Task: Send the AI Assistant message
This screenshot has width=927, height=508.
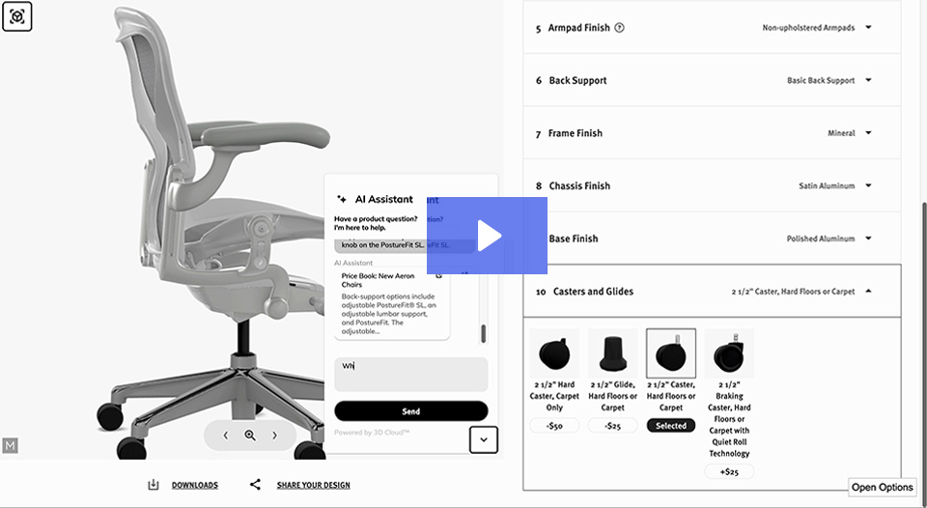Action: pyautogui.click(x=411, y=411)
